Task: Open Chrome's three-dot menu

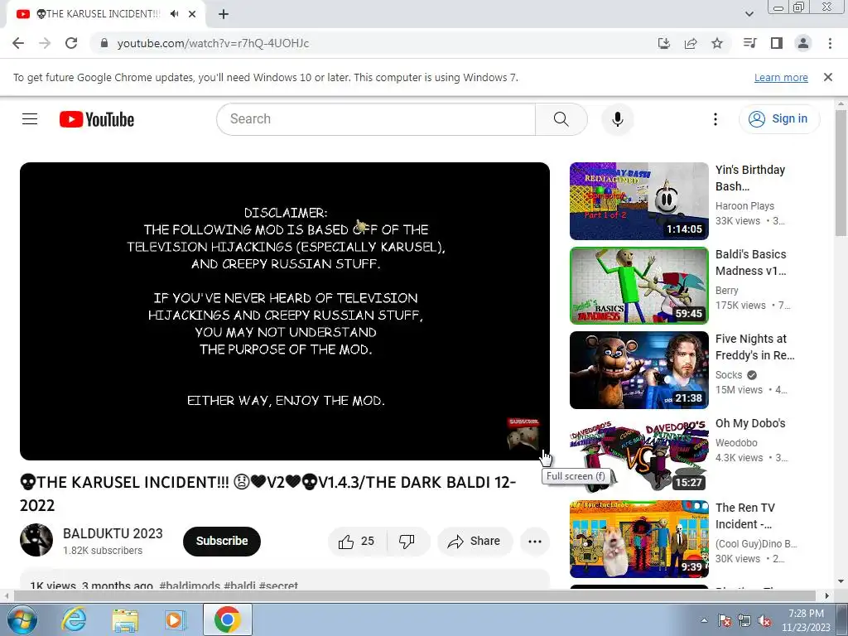Action: pos(830,43)
